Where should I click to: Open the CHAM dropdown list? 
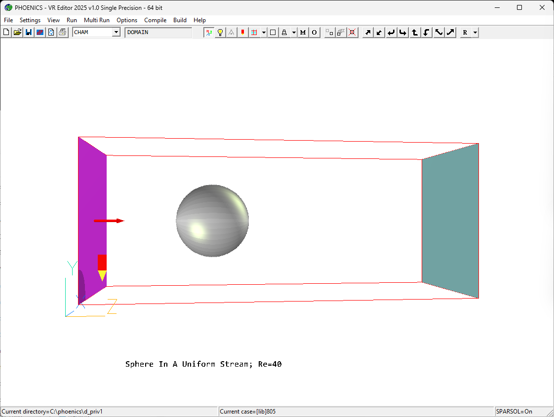tap(117, 32)
